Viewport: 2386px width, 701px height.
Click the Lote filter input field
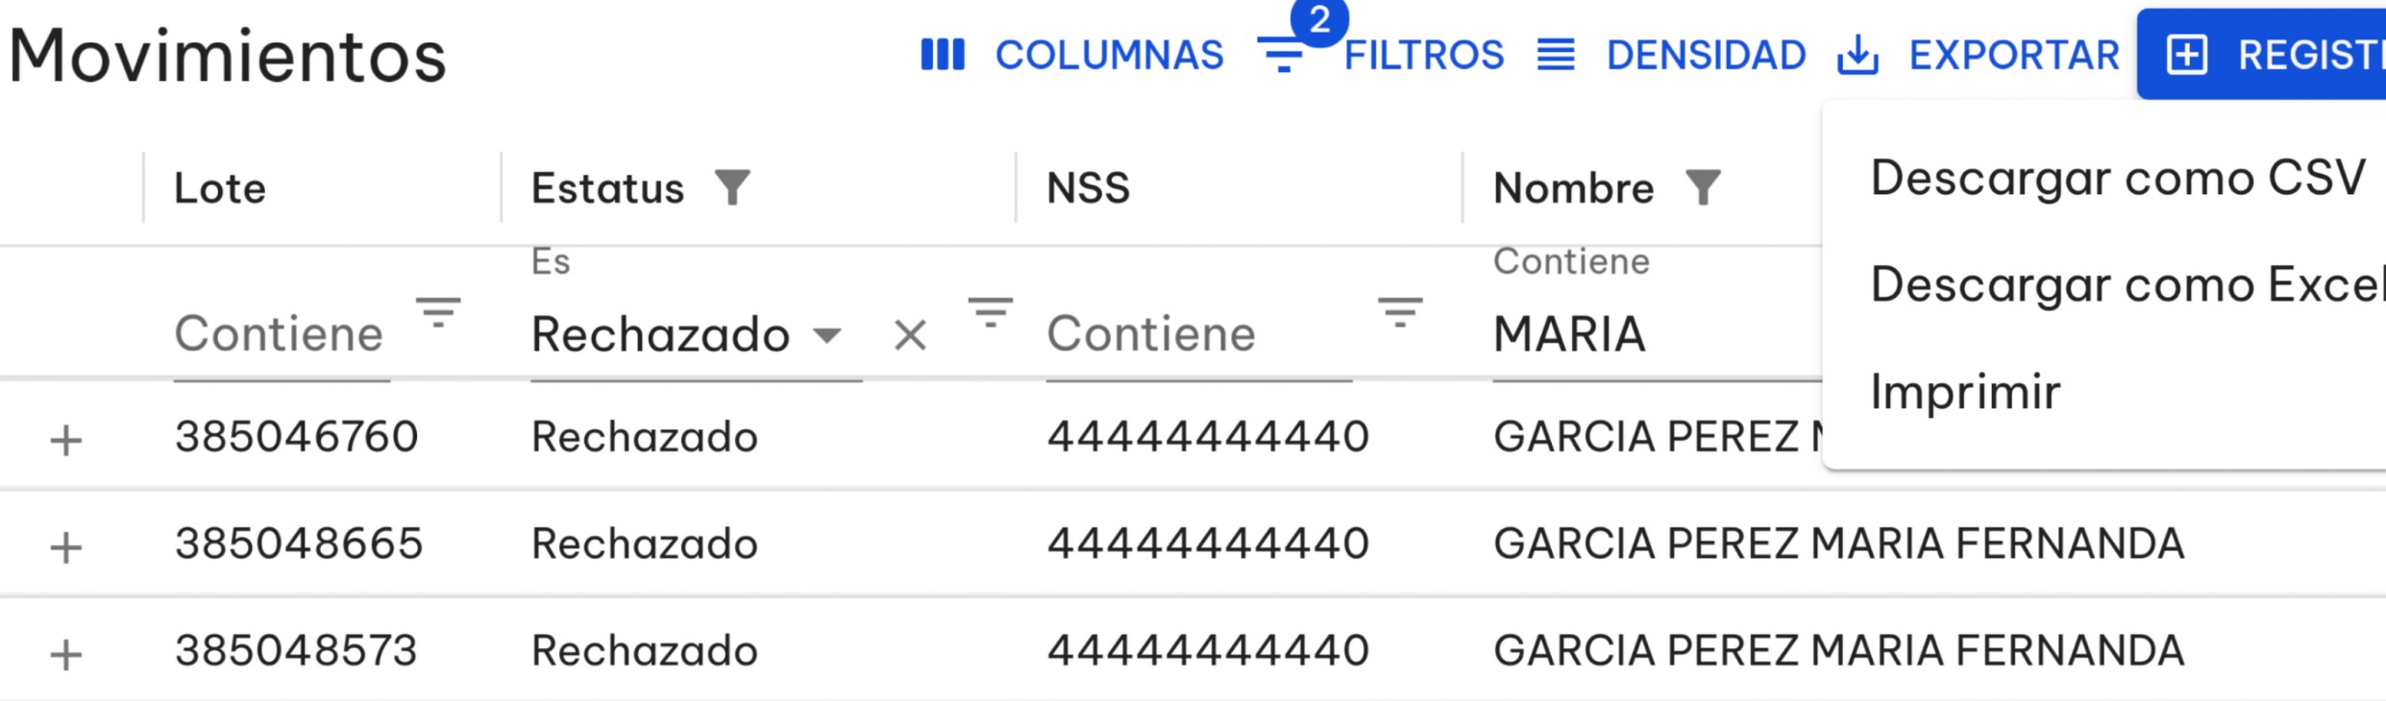click(x=280, y=335)
